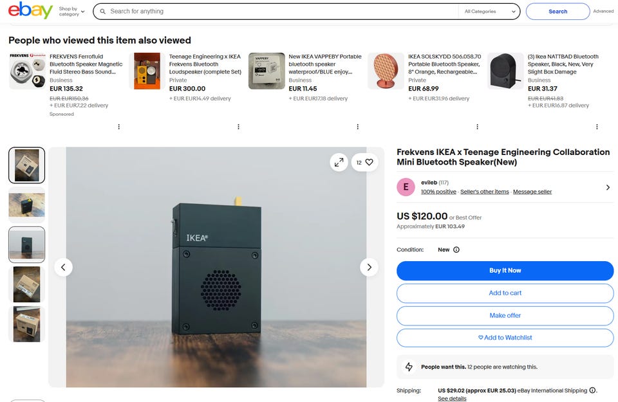The width and height of the screenshot is (618, 402).
Task: Click the SOLSKYDD orange round speaker thumbnail
Action: point(386,71)
